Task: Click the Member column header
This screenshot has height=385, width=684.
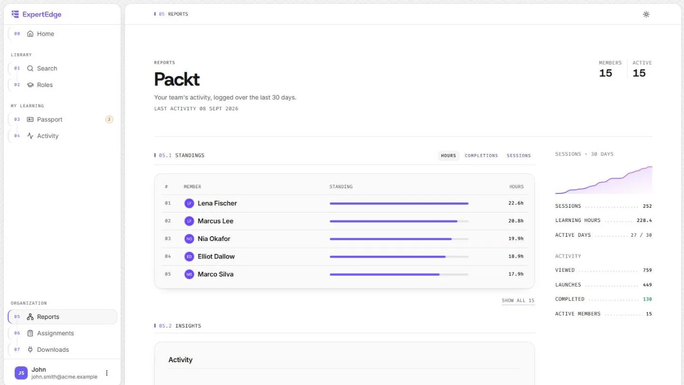Action: tap(192, 187)
